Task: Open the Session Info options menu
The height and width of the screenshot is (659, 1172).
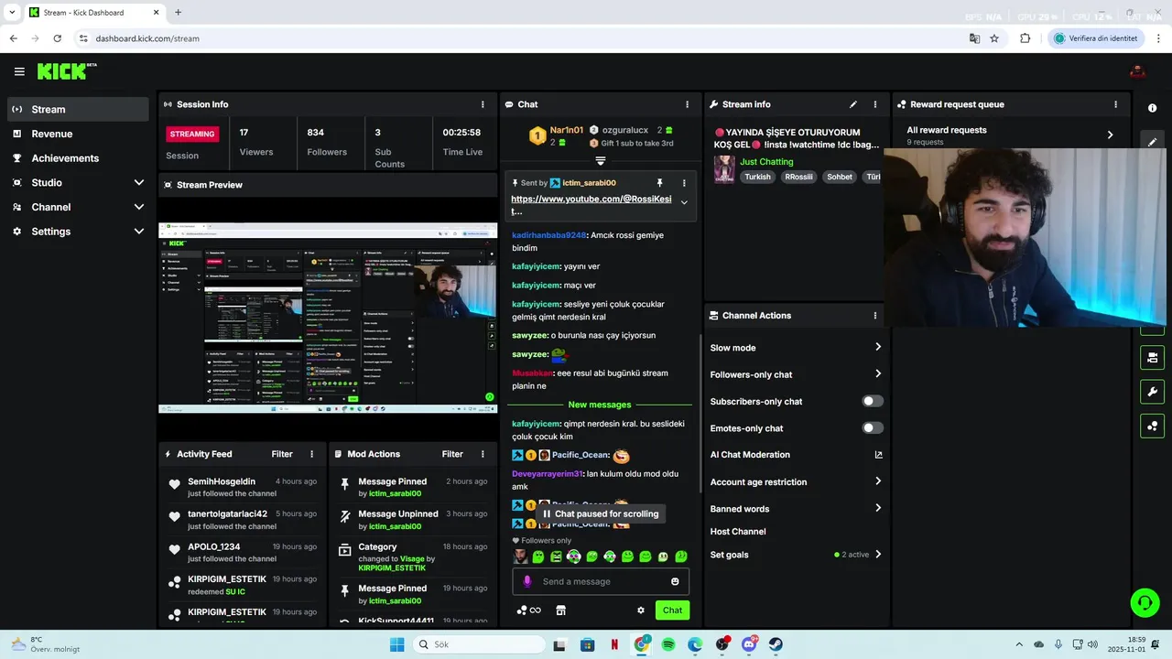Action: tap(483, 104)
